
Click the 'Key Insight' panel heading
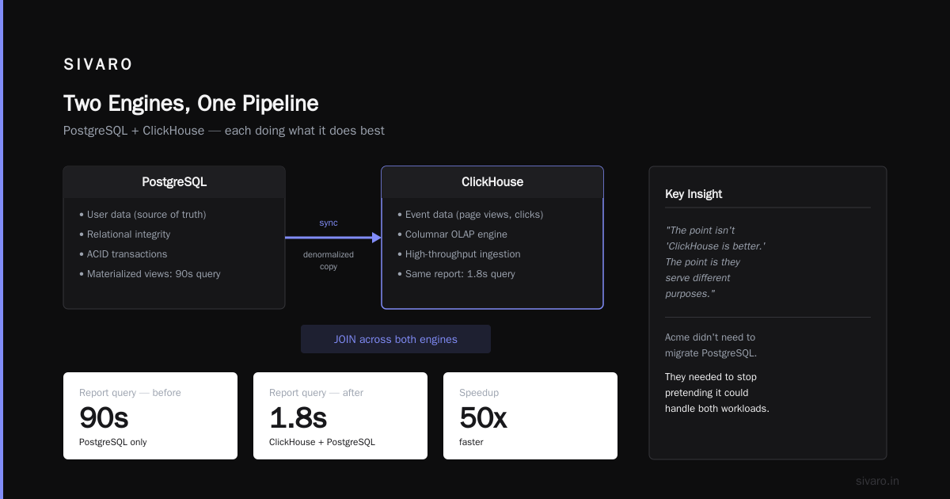pyautogui.click(x=693, y=194)
